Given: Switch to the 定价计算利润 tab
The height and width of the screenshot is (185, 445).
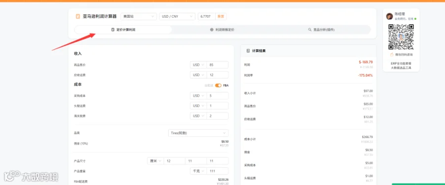Looking at the screenshot, I should tap(123, 30).
